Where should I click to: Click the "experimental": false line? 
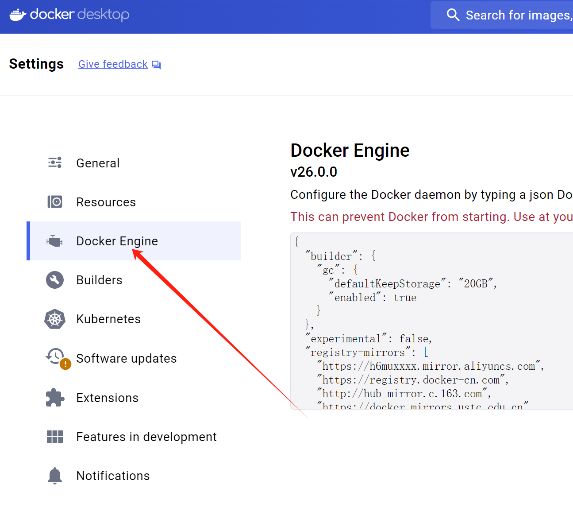coord(369,338)
